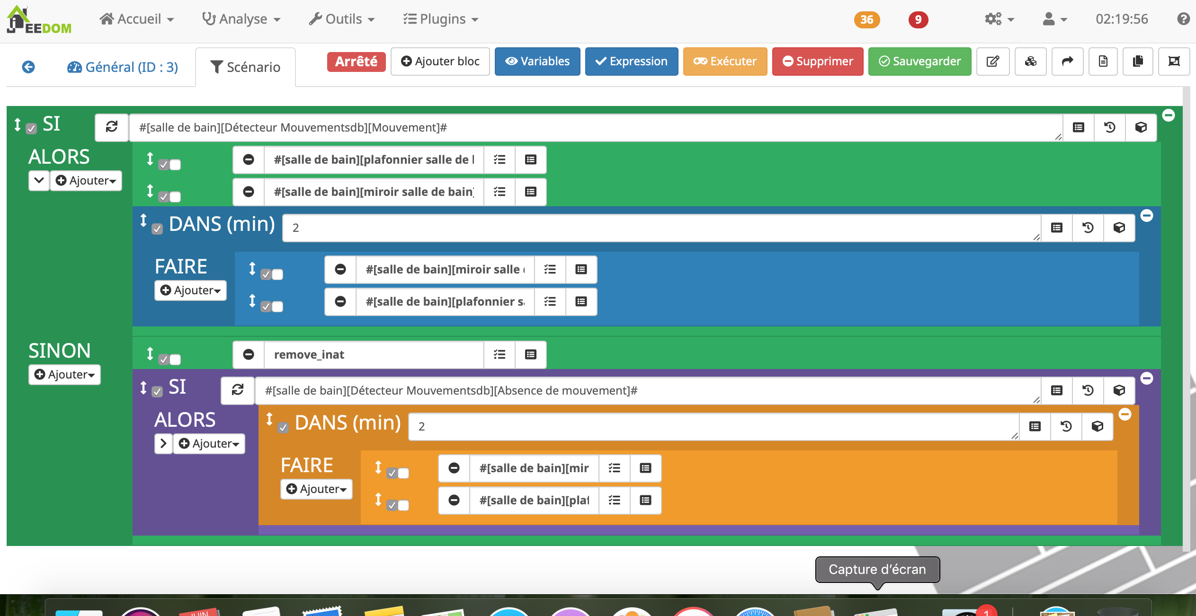Viewport: 1196px width, 616px height.
Task: Click the Arrêté status label
Action: point(357,62)
